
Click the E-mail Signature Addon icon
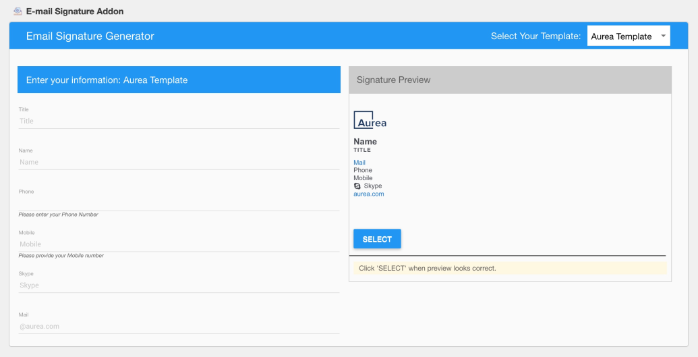[18, 11]
